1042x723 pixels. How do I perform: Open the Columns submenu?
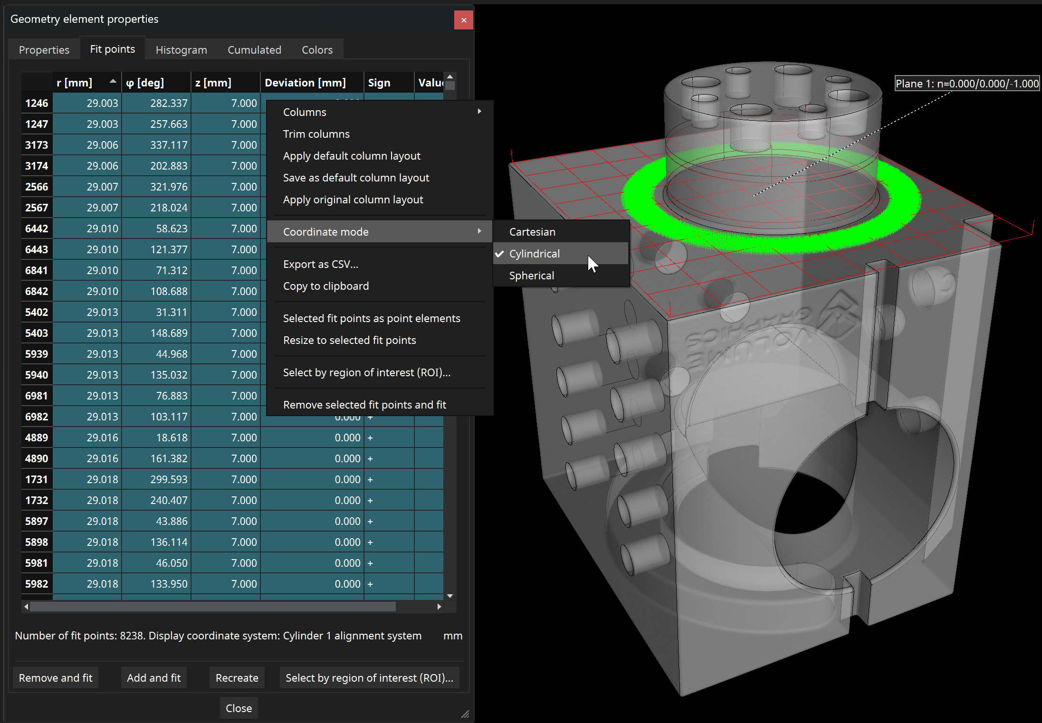click(305, 112)
